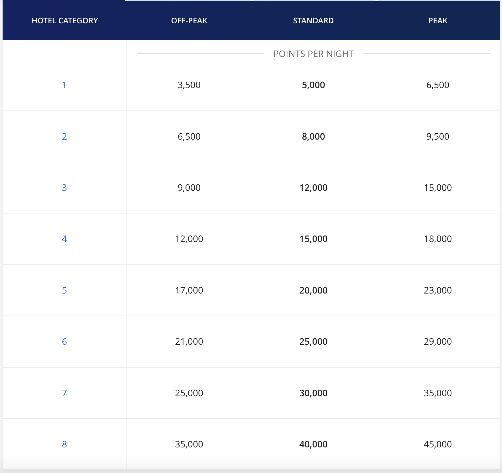The width and height of the screenshot is (502, 473).
Task: Click the category 6 hotel link
Action: click(64, 341)
